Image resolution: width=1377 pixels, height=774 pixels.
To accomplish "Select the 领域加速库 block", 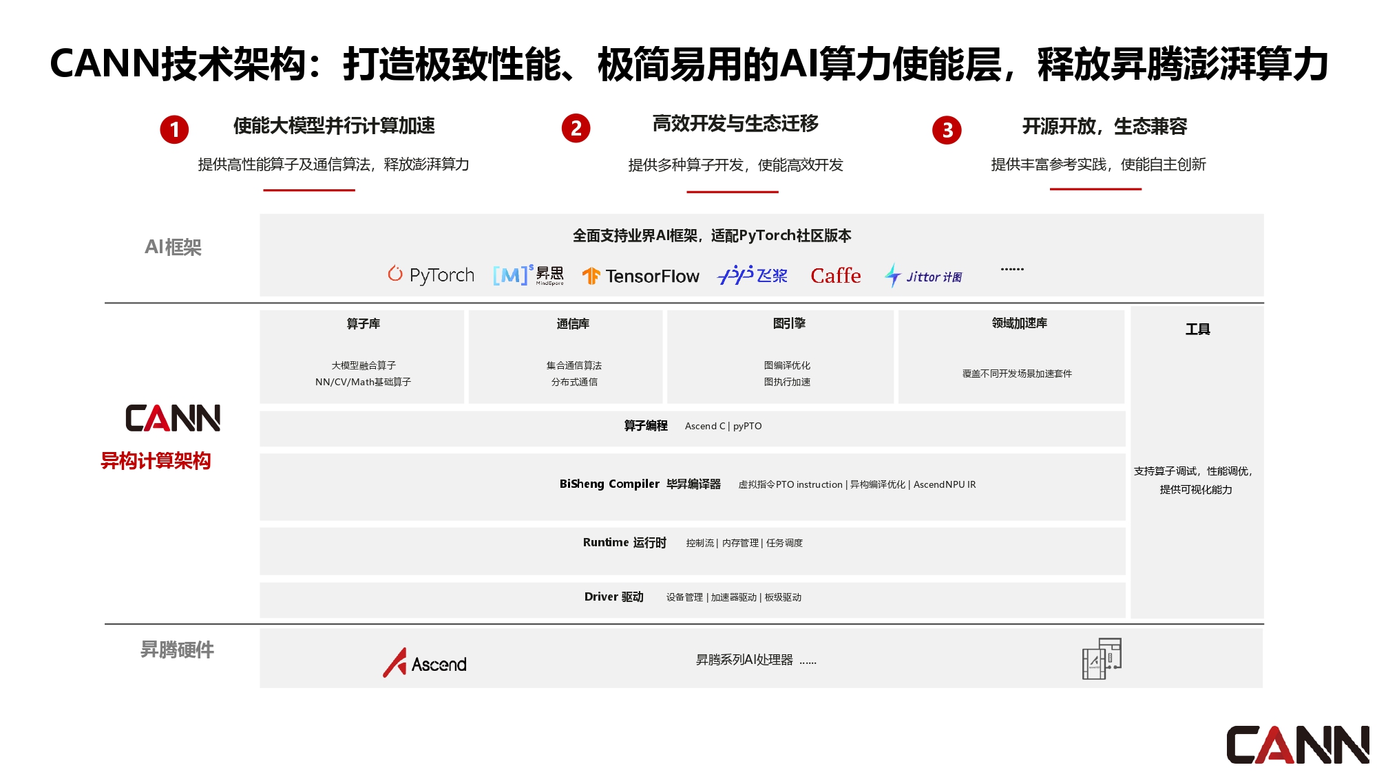I will (1011, 356).
